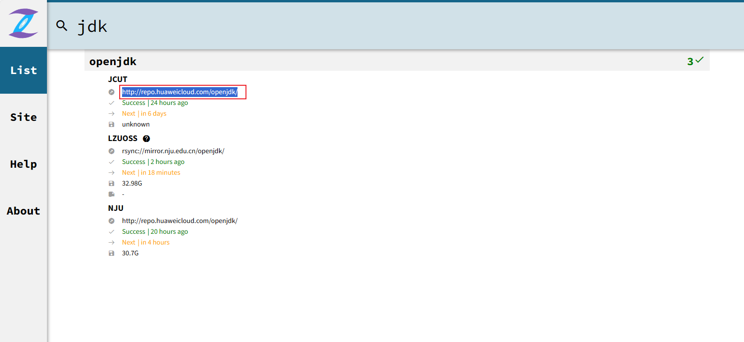Open the List tab in the sidebar

click(23, 70)
